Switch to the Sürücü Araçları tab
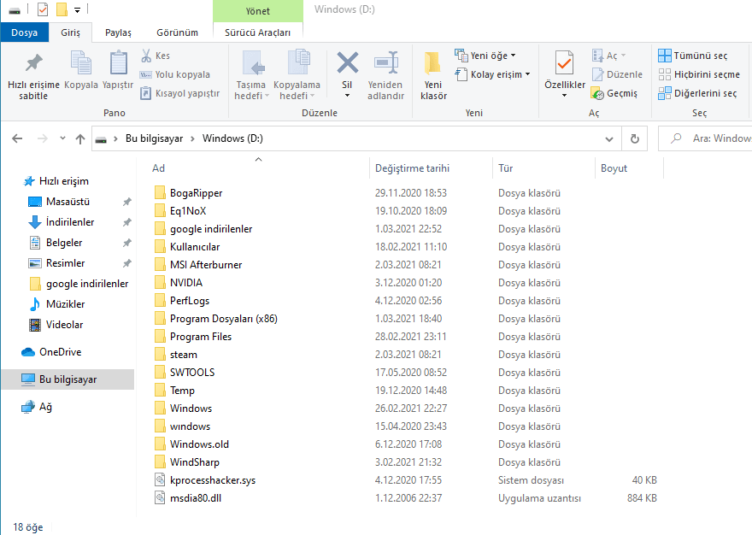752x535 pixels. 257,32
